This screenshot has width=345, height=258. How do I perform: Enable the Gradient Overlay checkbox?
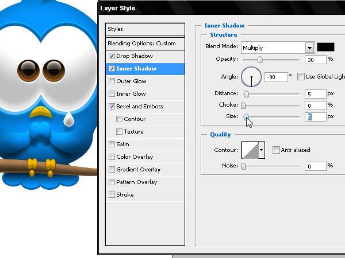112,169
